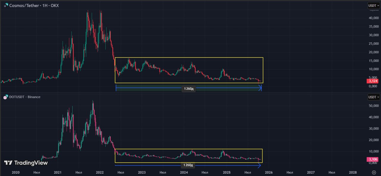
Task: Click the 25,000 price axis label
Action: click(374, 44)
